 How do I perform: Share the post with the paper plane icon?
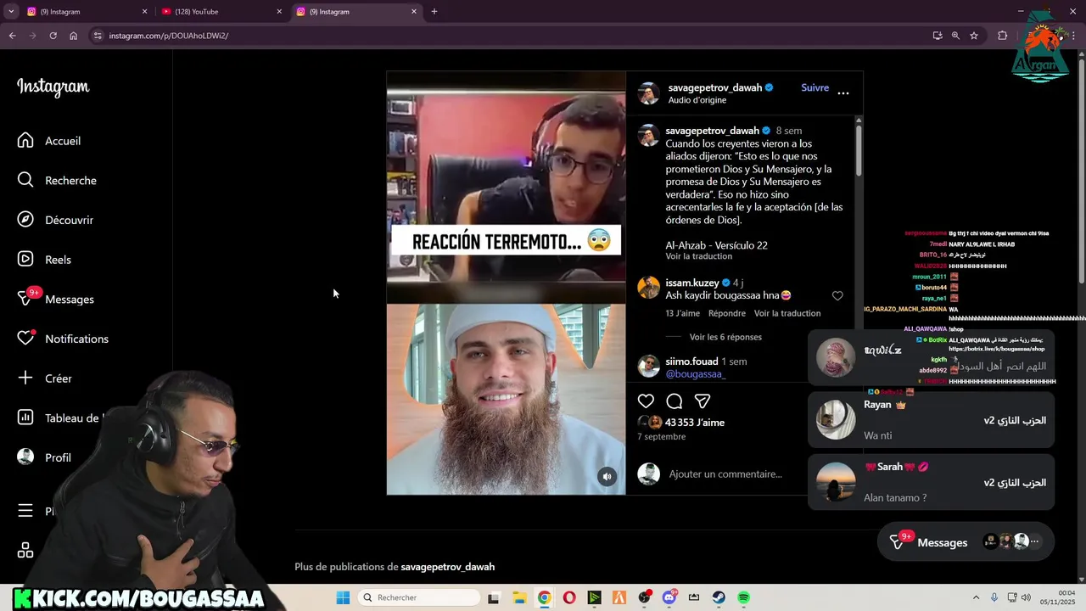[x=703, y=401]
